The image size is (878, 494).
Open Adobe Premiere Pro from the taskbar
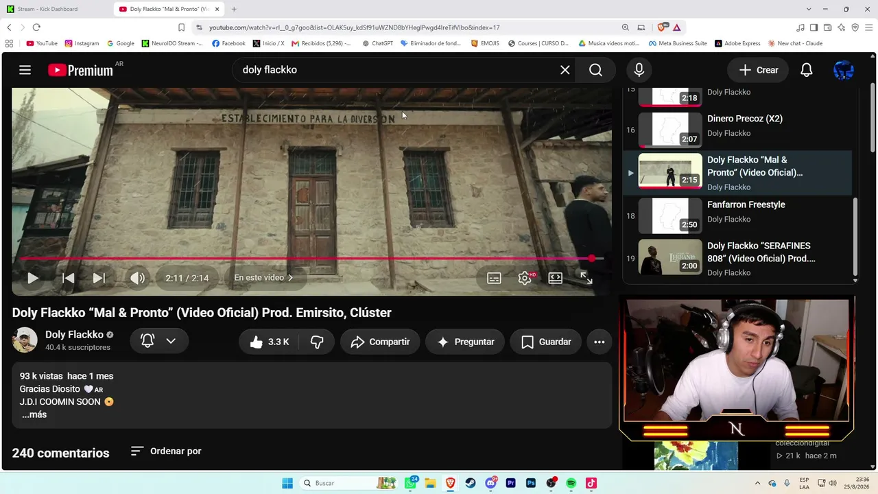pyautogui.click(x=510, y=483)
